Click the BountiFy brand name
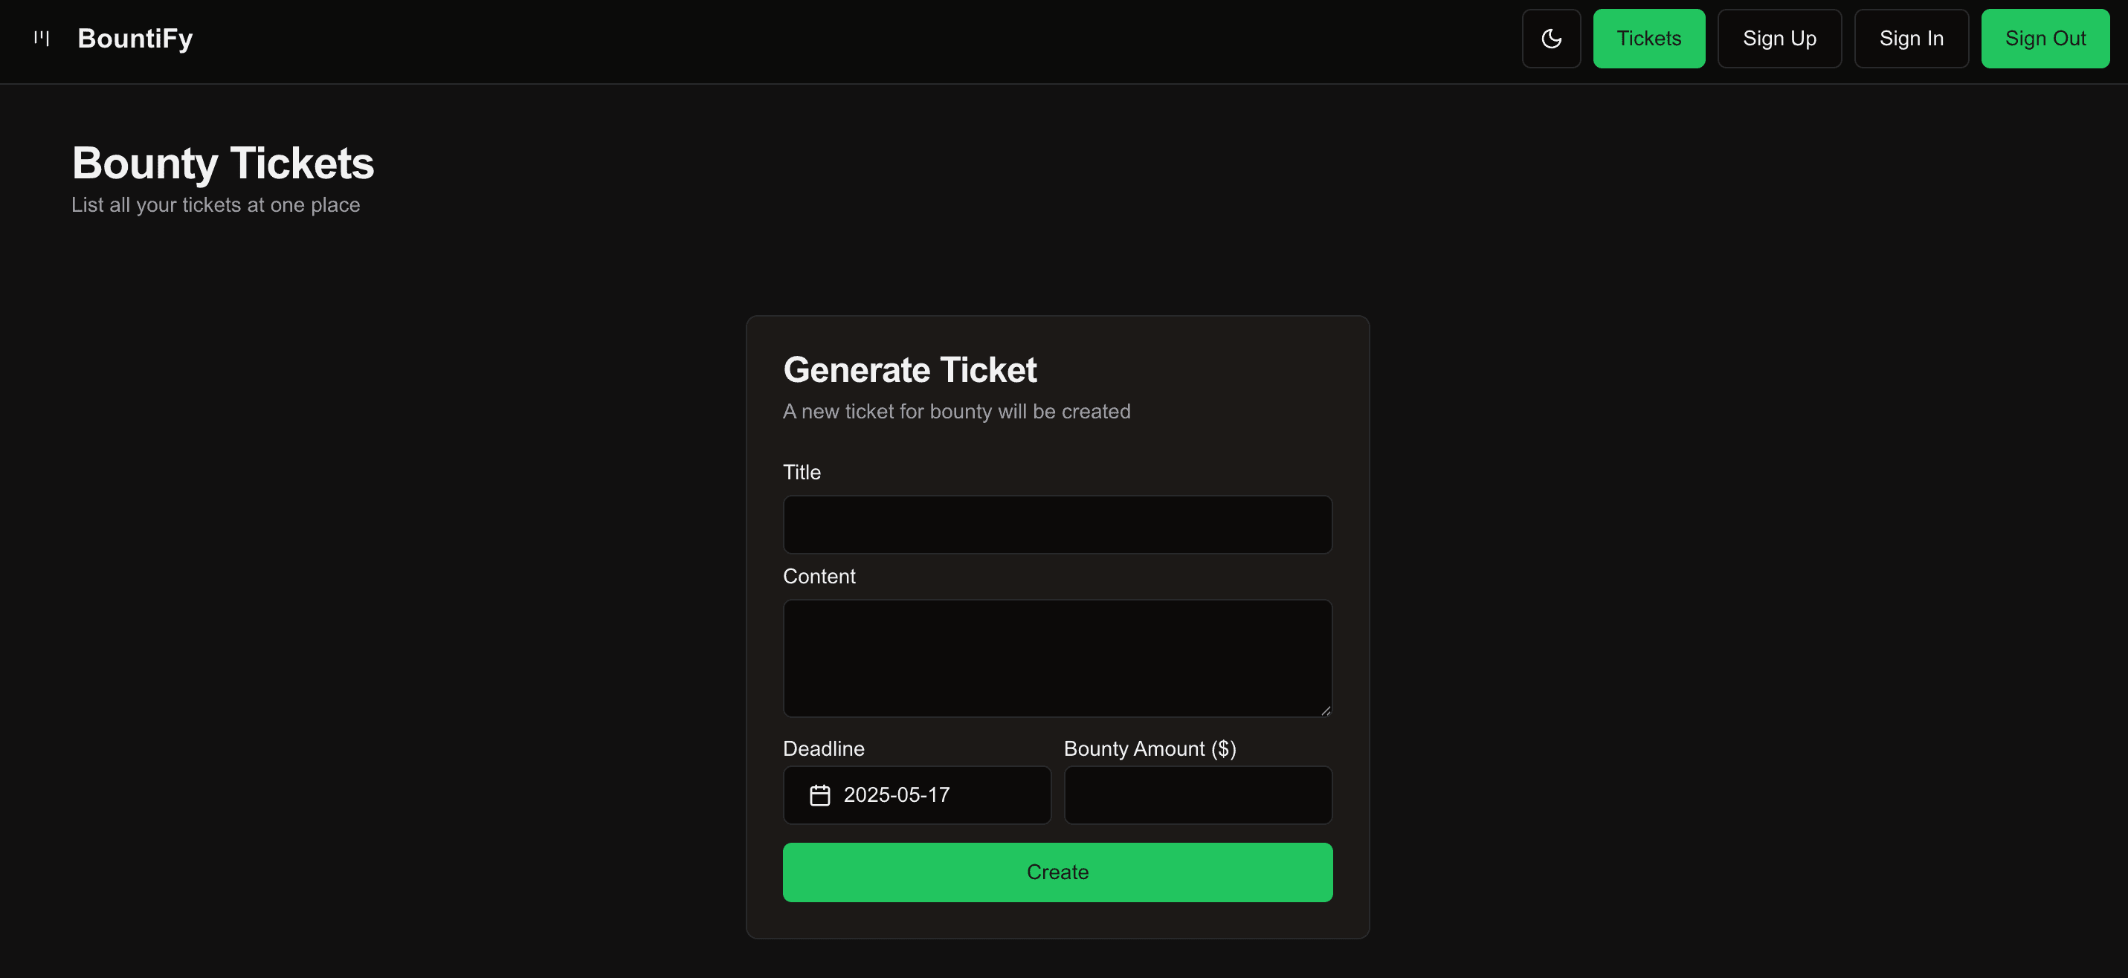This screenshot has width=2128, height=978. [x=135, y=38]
